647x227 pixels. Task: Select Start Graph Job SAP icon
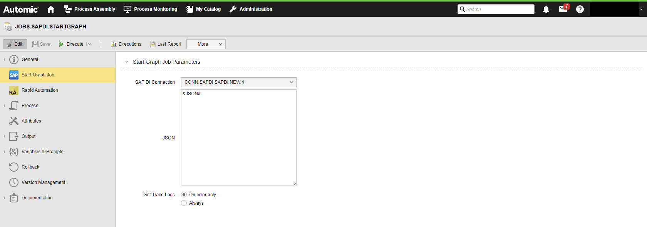click(14, 75)
